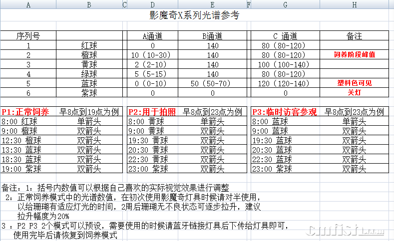Click column G header
The height and width of the screenshot is (241, 394).
pos(285,4)
